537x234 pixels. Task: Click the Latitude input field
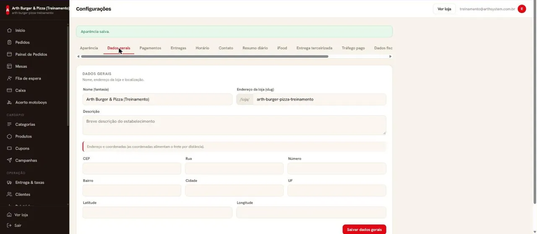157,212
